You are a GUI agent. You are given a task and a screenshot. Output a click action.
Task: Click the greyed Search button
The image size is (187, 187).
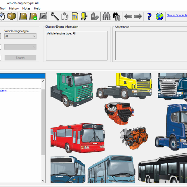(x=20, y=58)
